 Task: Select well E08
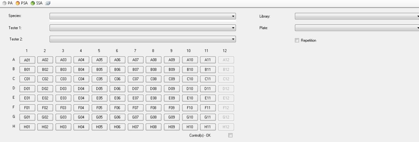coord(154,98)
